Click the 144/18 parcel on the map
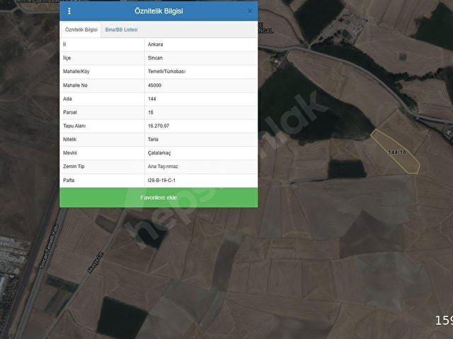This screenshot has height=339, width=453. coord(396,153)
